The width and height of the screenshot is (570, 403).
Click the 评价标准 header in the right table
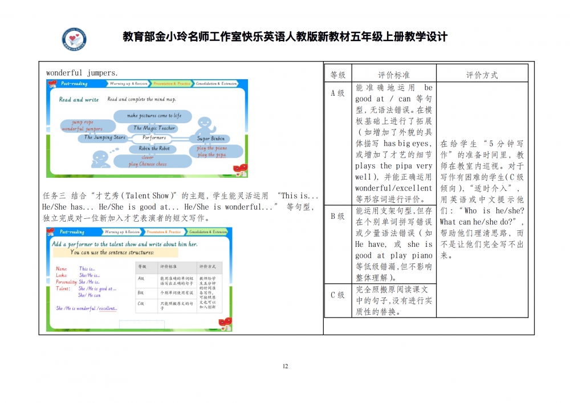(x=394, y=75)
